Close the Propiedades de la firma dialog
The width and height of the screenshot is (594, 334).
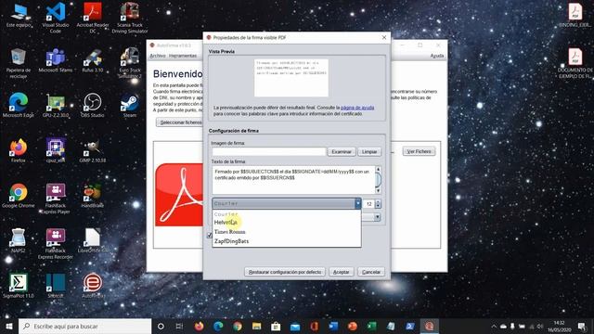(x=383, y=37)
